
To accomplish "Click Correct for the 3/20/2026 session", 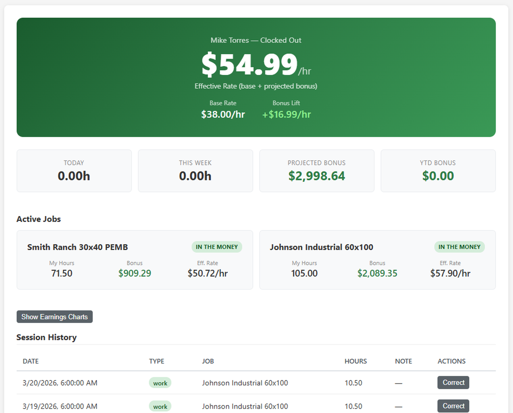I will [453, 383].
